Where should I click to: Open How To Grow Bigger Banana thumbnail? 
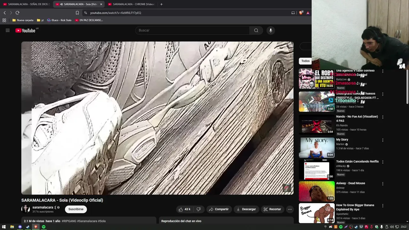click(317, 213)
